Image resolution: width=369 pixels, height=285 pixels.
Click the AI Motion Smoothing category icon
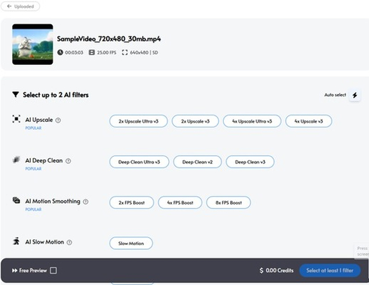click(x=16, y=200)
